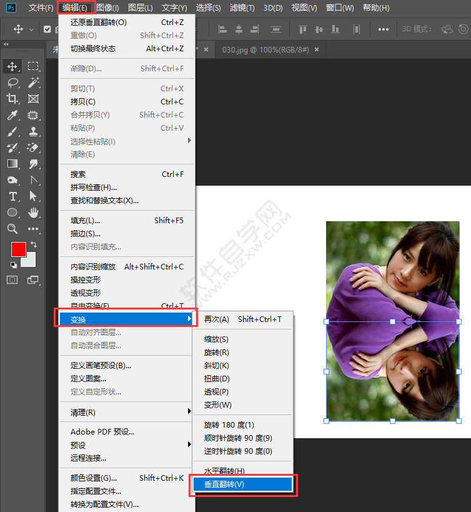This screenshot has height=512, width=471.
Task: Switch to the 030.jpg document tab
Action: 266,50
